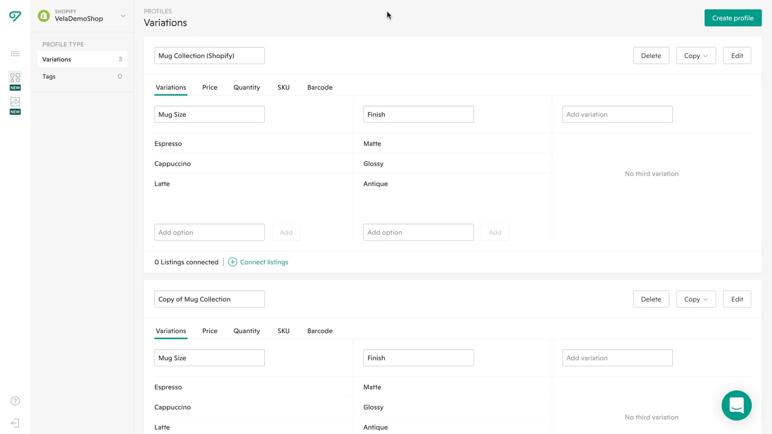The image size is (772, 434).
Task: Open Copy dropdown for Mug Collection (Shopify)
Action: 696,55
